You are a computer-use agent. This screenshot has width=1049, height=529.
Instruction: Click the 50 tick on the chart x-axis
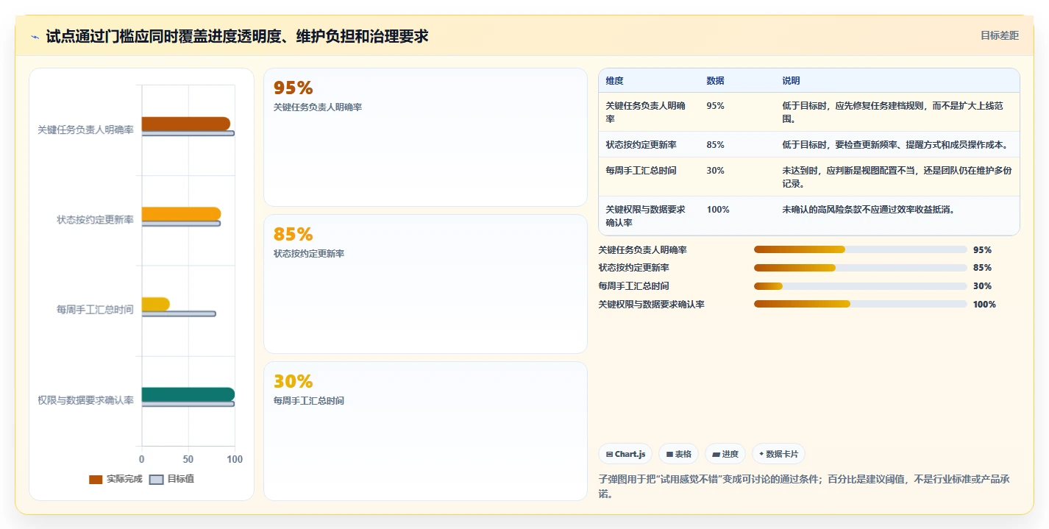tap(188, 459)
